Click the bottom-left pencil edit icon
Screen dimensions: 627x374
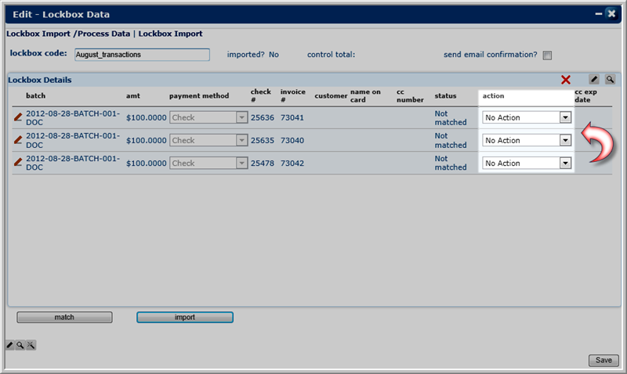(x=10, y=345)
